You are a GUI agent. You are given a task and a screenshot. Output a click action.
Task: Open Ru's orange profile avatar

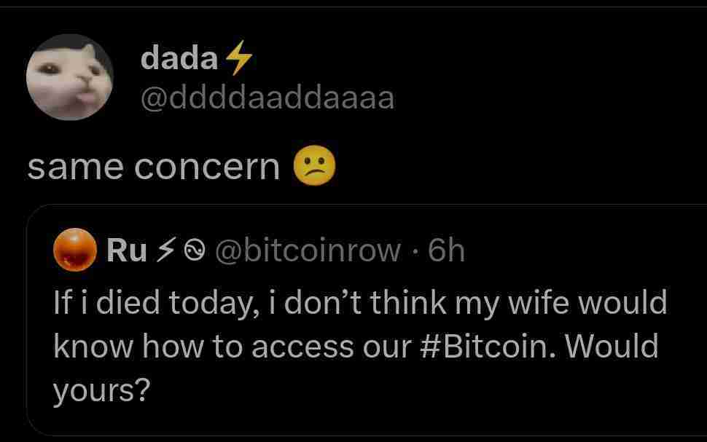[75, 251]
